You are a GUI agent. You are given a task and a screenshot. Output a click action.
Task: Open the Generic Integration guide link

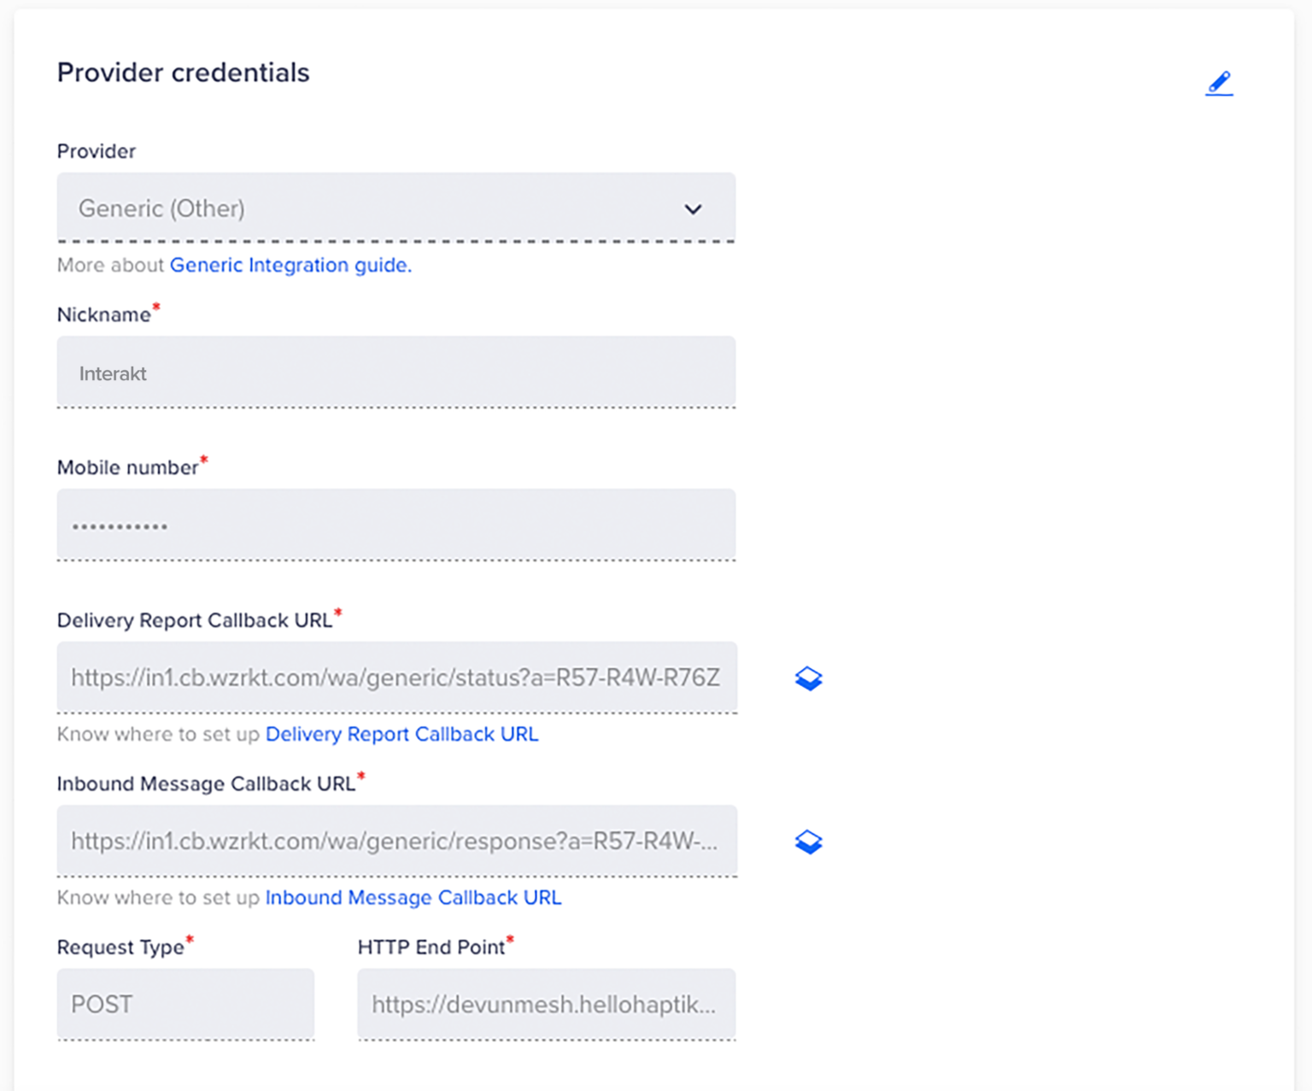pos(290,265)
